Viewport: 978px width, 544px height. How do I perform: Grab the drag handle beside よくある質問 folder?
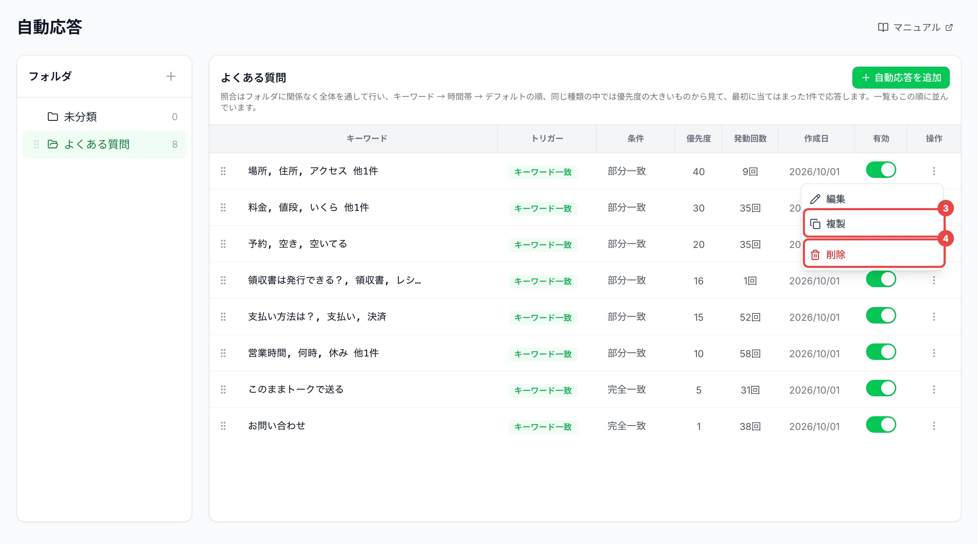36,144
